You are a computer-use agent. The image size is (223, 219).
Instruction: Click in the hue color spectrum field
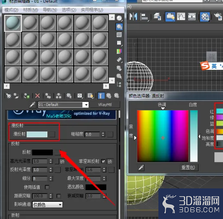pyautogui.click(x=163, y=136)
